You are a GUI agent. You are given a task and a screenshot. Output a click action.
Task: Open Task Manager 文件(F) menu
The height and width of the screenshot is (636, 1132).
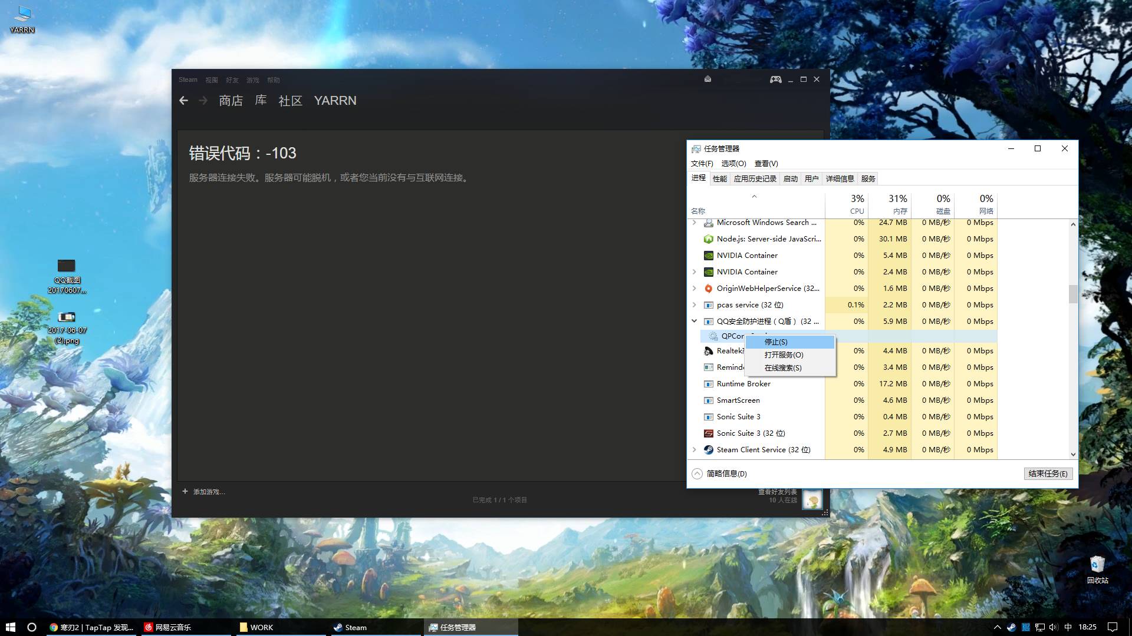702,164
